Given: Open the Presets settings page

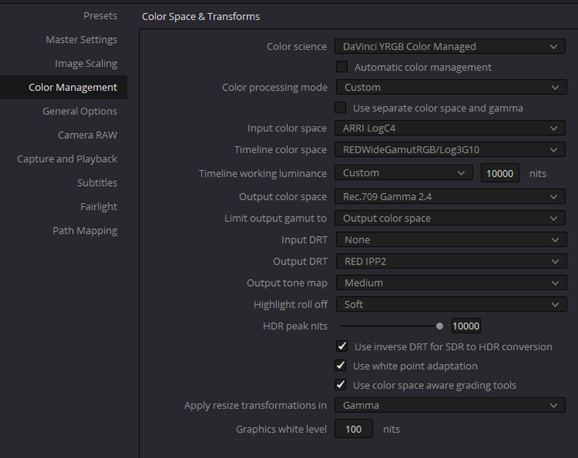Looking at the screenshot, I should (x=100, y=16).
